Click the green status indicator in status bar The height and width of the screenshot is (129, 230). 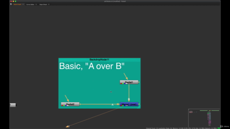pos(219,128)
